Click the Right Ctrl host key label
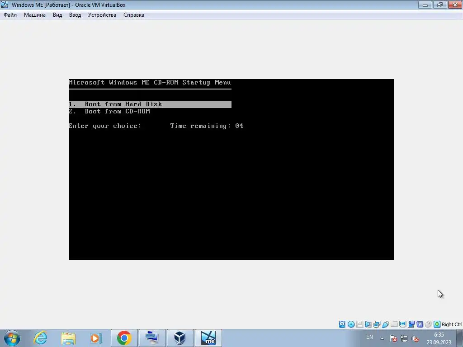Image resolution: width=463 pixels, height=347 pixels. click(452, 324)
